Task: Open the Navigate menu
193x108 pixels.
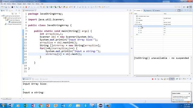Action: click(19, 4)
